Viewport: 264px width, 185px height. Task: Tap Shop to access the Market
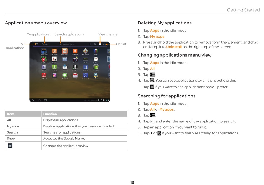pos(105,44)
